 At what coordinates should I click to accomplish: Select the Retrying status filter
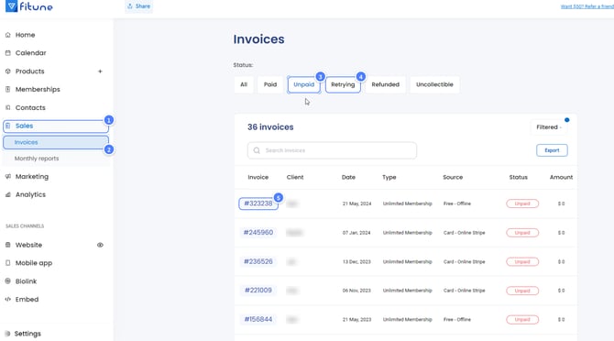343,84
